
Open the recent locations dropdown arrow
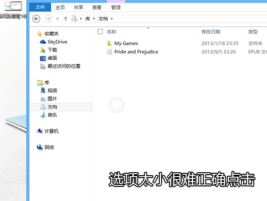[x=58, y=18]
